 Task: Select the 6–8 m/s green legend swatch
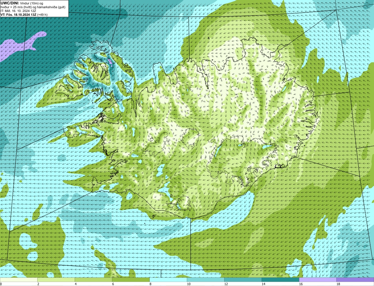tap(131, 280)
